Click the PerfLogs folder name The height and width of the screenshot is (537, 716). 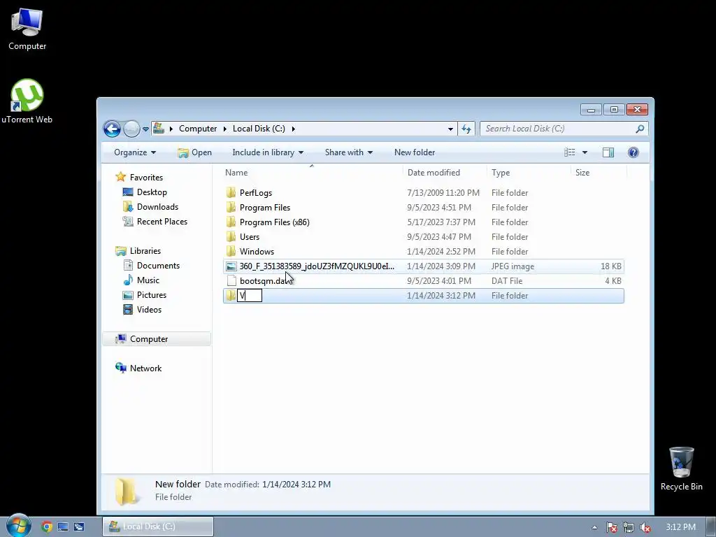pyautogui.click(x=256, y=193)
